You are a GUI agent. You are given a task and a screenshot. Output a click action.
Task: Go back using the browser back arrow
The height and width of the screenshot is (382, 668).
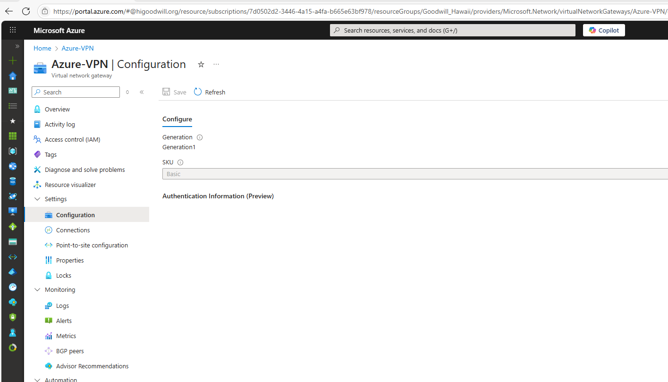(x=9, y=11)
